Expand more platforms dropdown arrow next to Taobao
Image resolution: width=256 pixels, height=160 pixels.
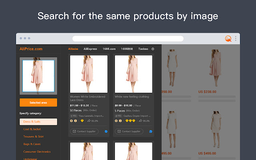coord(153,49)
